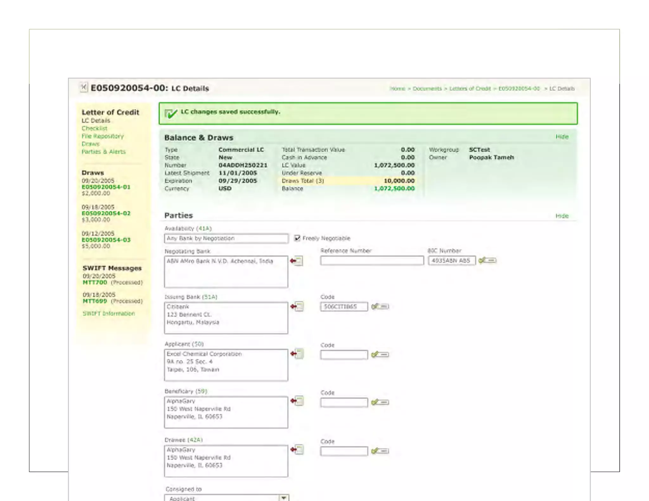This screenshot has height=501, width=649.
Task: Open Checklist in the sidebar
Action: pos(94,128)
